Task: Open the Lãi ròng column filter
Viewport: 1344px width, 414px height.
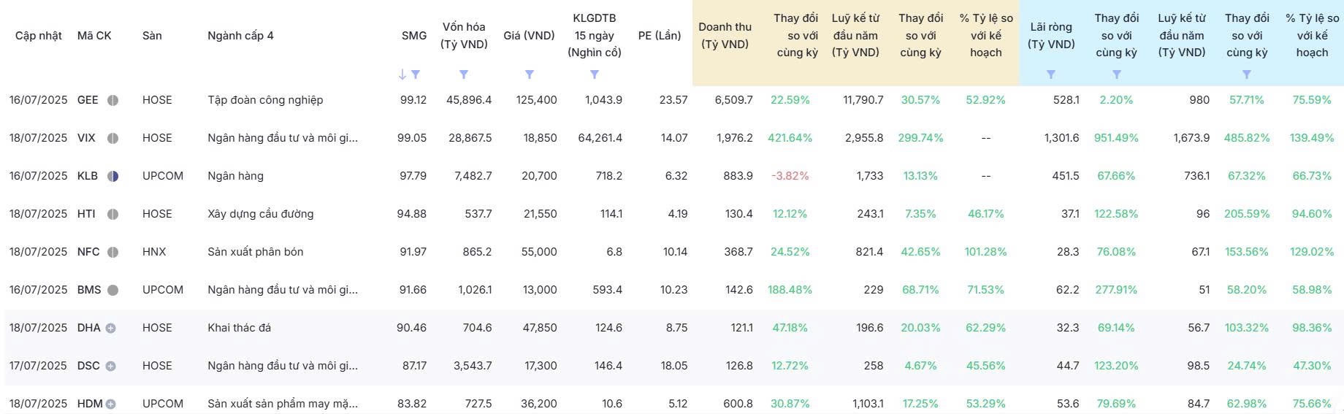Action: click(x=1051, y=74)
